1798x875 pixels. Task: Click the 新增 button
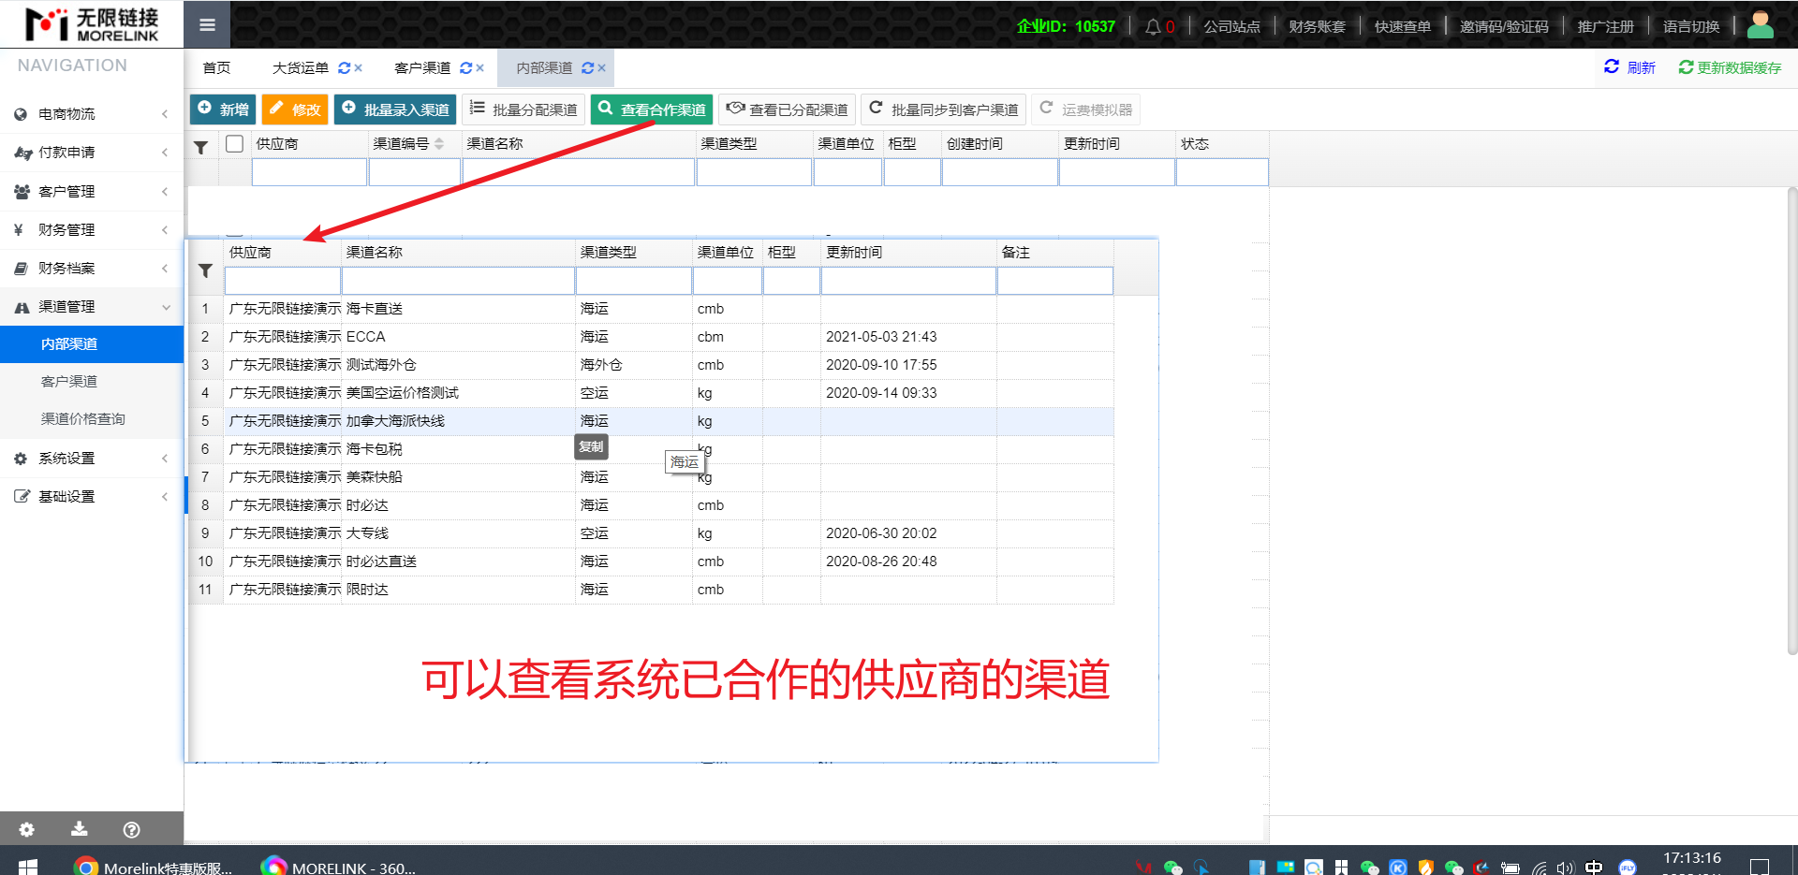pos(224,109)
